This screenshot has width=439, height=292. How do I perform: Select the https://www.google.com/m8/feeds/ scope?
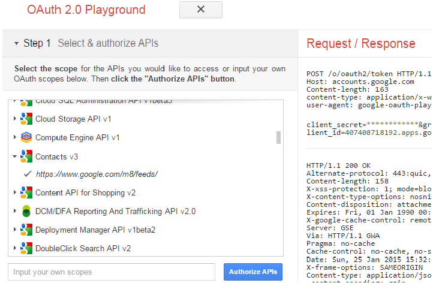tap(97, 174)
